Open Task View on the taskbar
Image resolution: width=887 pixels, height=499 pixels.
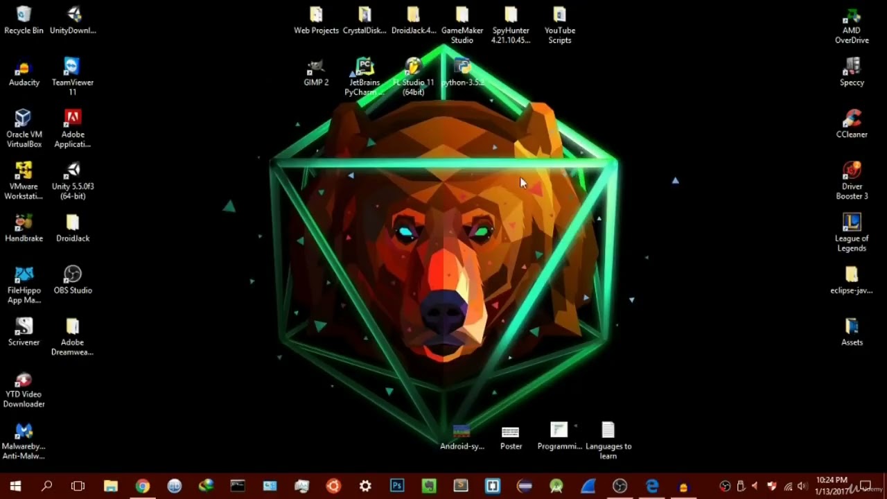[78, 486]
